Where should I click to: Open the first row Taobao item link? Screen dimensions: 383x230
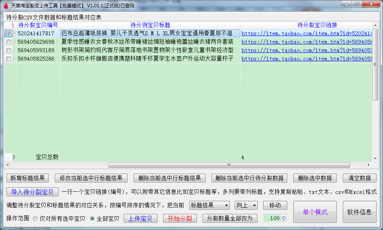tap(306, 34)
